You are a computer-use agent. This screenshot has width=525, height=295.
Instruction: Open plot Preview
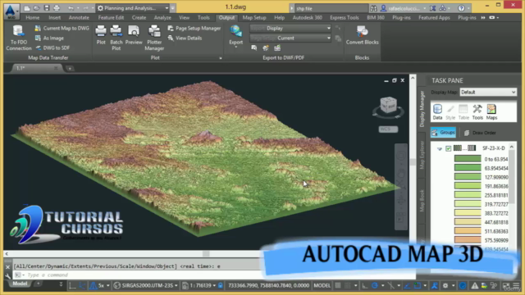click(134, 35)
